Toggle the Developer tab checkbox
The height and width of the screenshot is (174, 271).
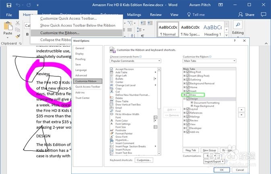coord(188,128)
